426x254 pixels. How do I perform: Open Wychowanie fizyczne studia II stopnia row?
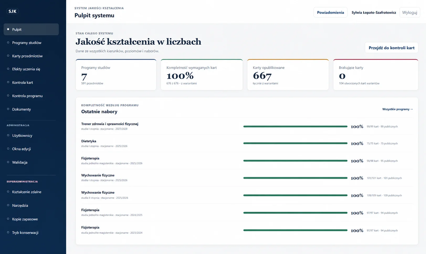(x=247, y=195)
